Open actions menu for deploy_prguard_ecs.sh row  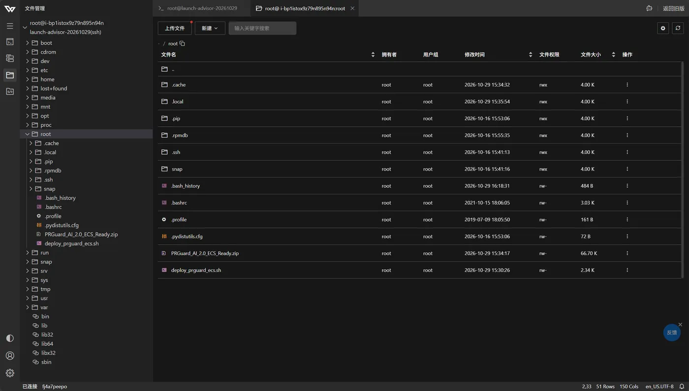(x=627, y=270)
